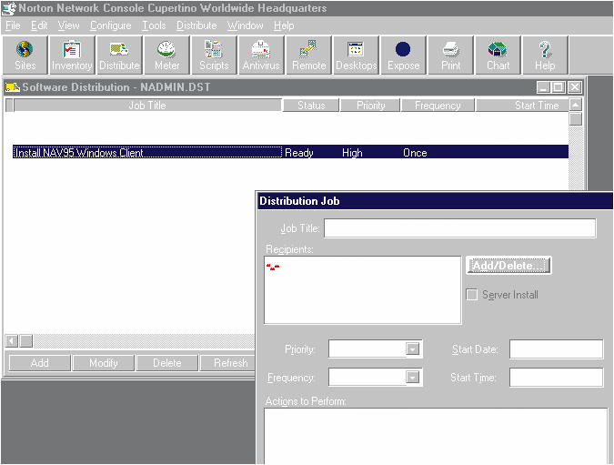Screen dimensions: 614x465
Task: Click the job list horizontal scrollbar left arrow
Action: point(12,341)
